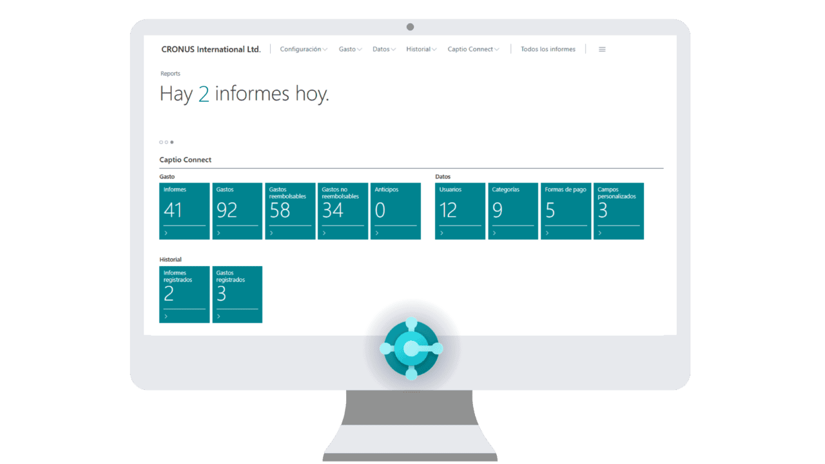
Task: Open the Gastos reembolsables tile showing 58
Action: [290, 211]
